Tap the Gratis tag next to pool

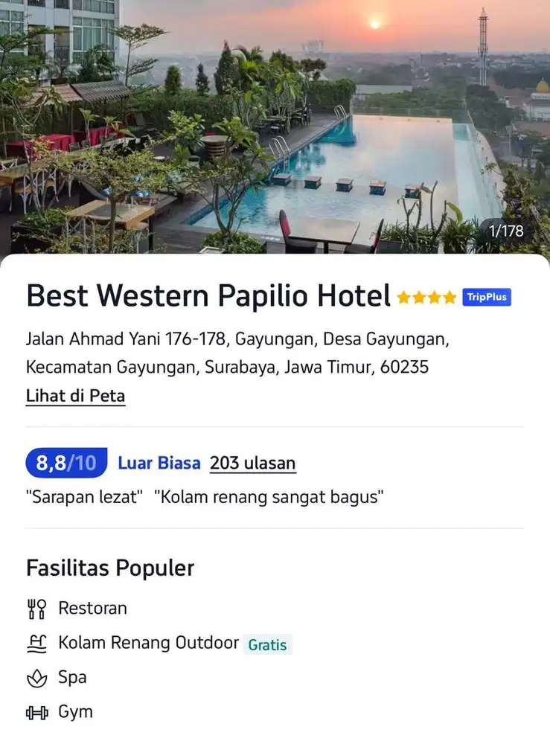(x=268, y=645)
